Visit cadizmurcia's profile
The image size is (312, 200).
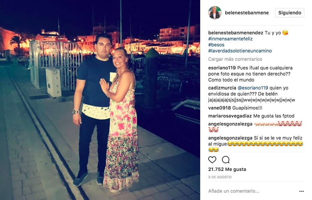pyautogui.click(x=222, y=88)
